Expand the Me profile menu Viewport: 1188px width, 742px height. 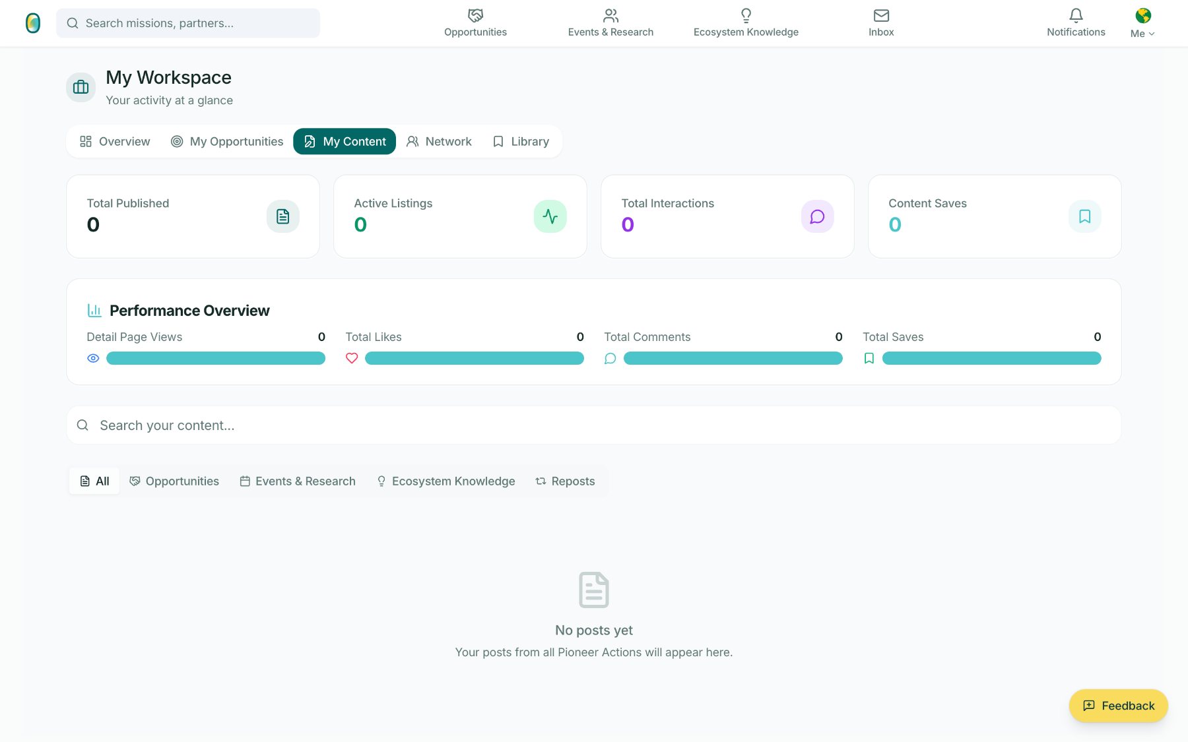pos(1142,34)
